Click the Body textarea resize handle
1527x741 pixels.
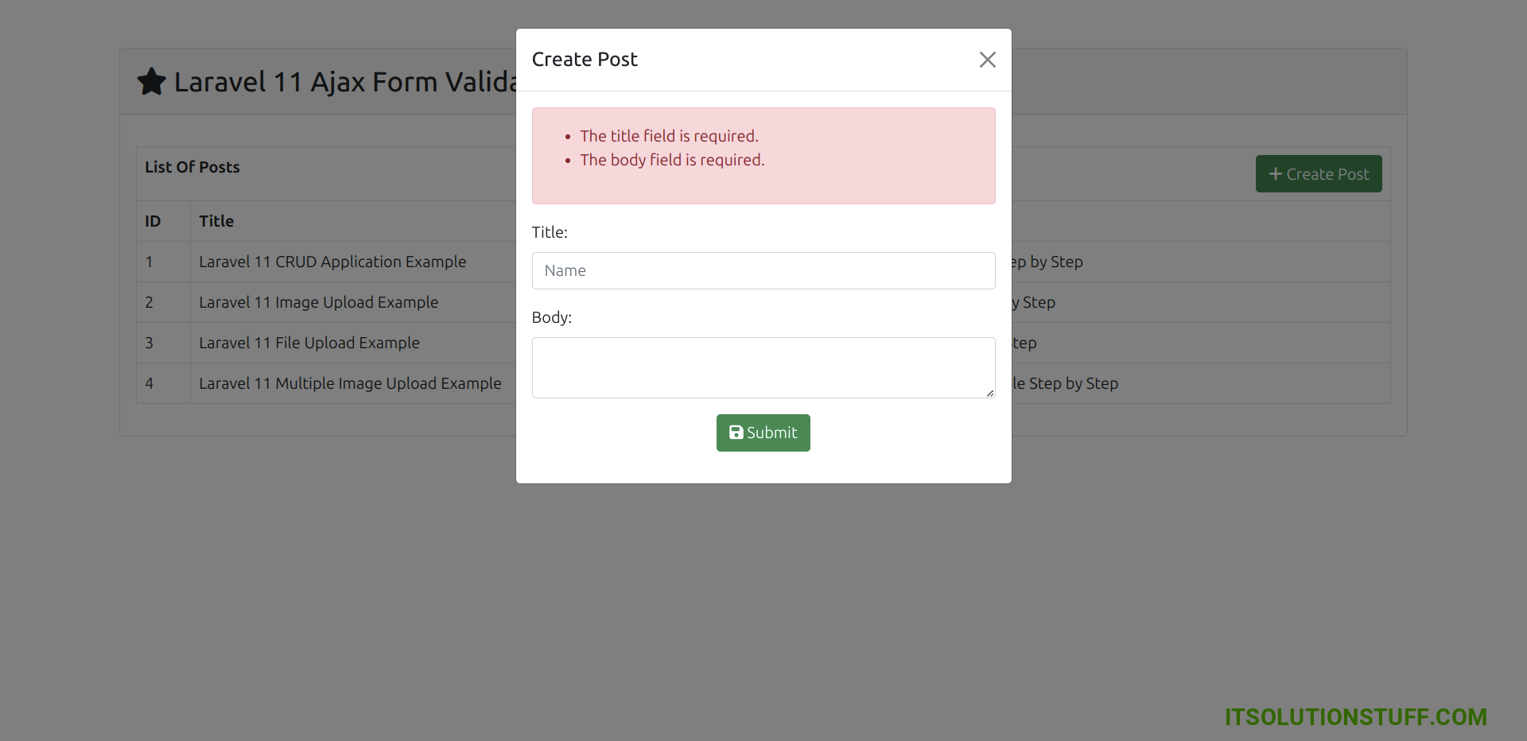click(x=990, y=393)
